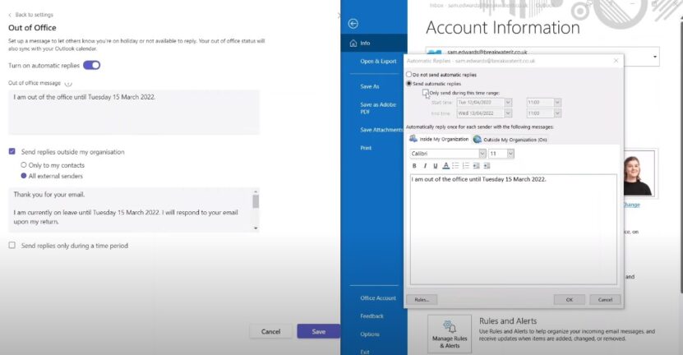The image size is (683, 355).
Task: Open the Start time hour dropdown
Action: point(557,103)
